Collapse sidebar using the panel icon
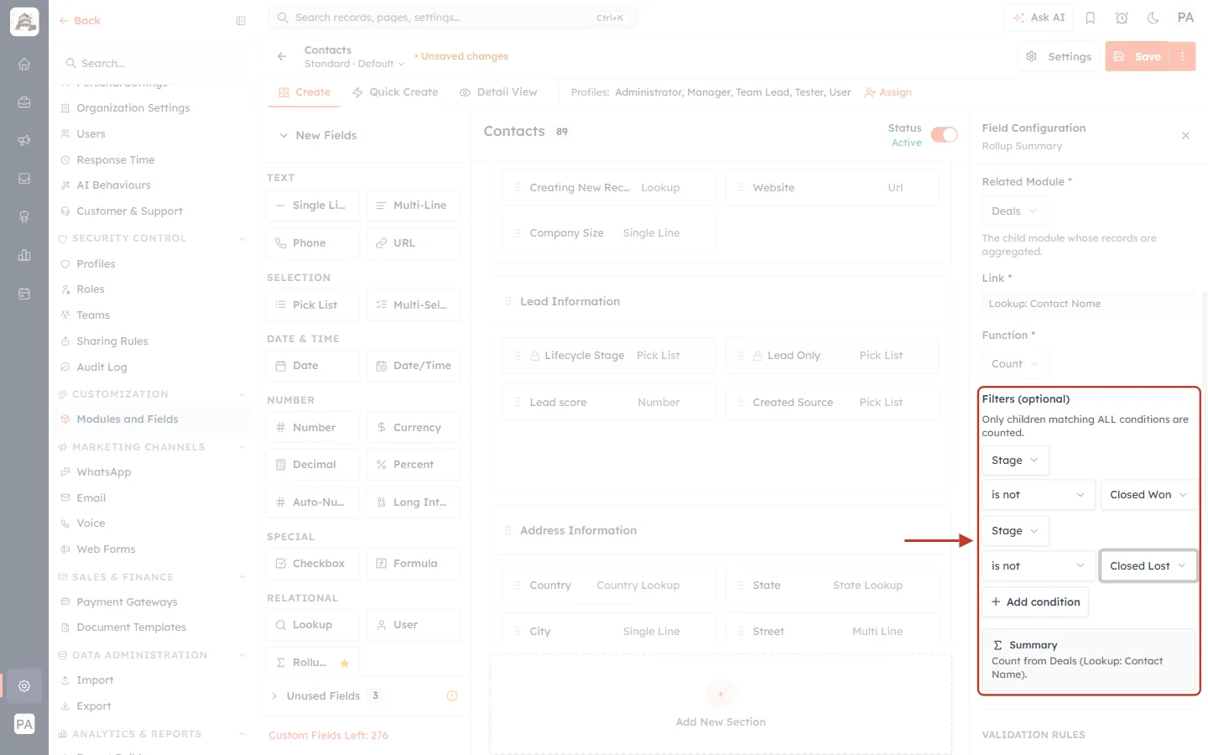The width and height of the screenshot is (1208, 755). pos(241,21)
